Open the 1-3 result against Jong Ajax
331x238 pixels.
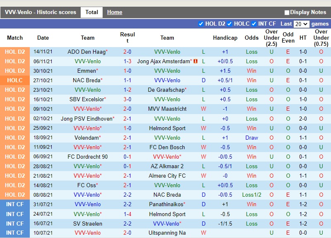coord(127,61)
